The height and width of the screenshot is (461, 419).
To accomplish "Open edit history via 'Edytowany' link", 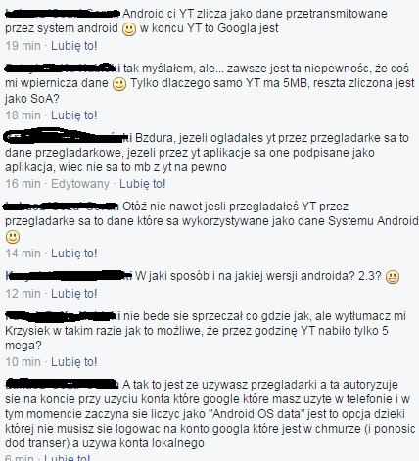I will click(80, 184).
